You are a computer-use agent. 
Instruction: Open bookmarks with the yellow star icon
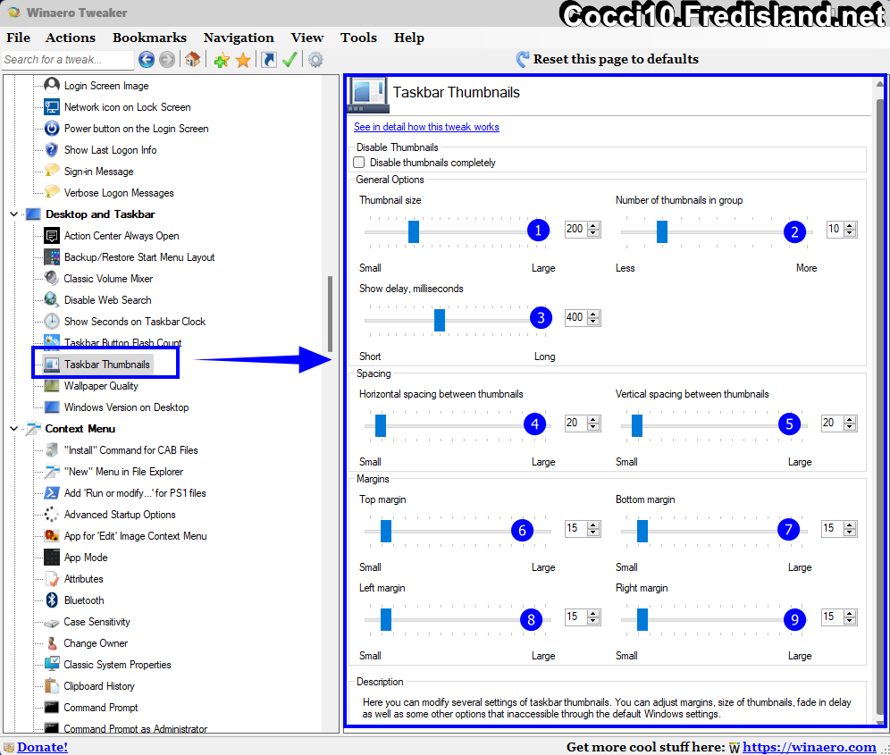pos(243,60)
